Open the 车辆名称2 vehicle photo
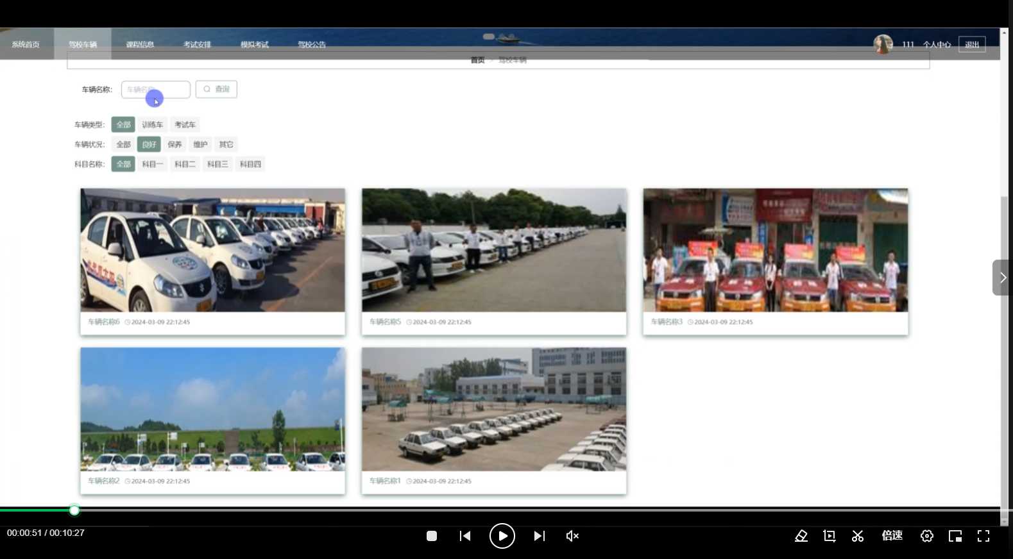The height and width of the screenshot is (559, 1013). point(212,409)
